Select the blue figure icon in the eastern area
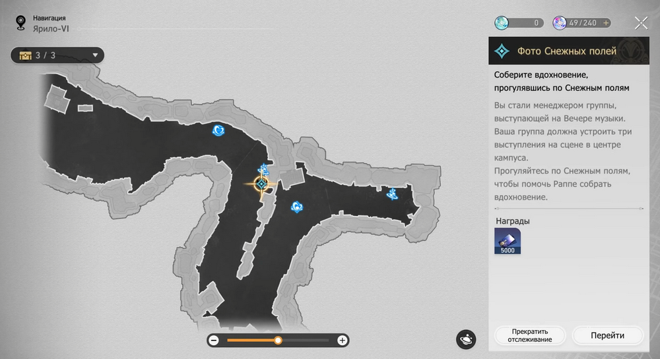This screenshot has width=660, height=359. coord(392,194)
